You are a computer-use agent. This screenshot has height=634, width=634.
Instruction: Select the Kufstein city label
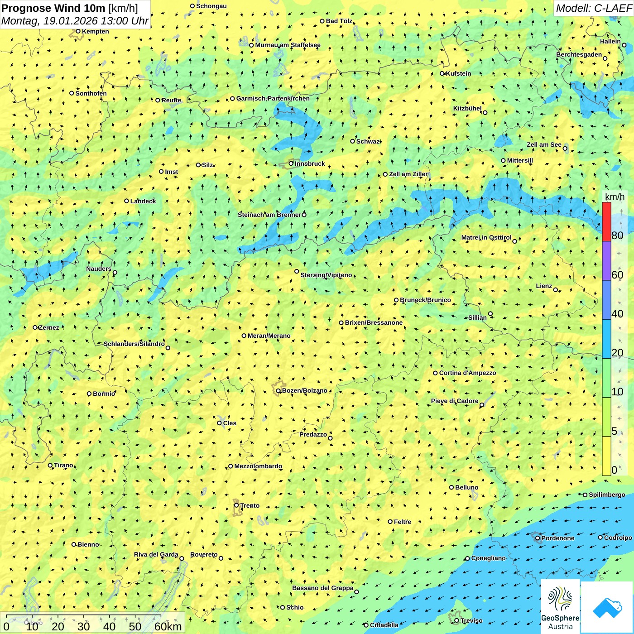point(458,74)
